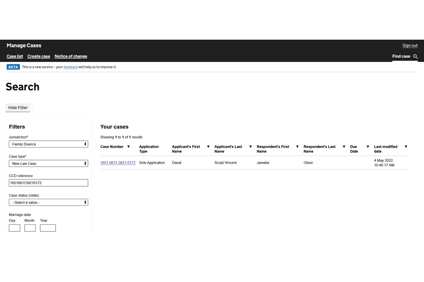Expand the Case status (state) dropdown
424x282 pixels.
(48, 202)
